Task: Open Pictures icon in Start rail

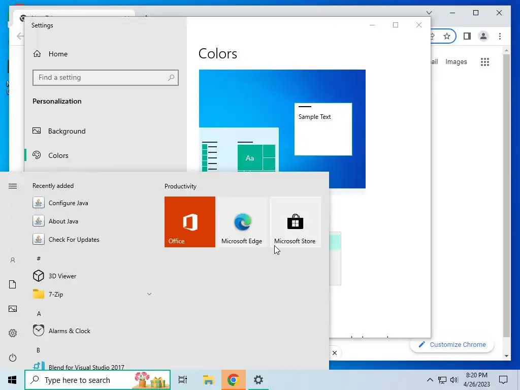Action: click(x=13, y=309)
